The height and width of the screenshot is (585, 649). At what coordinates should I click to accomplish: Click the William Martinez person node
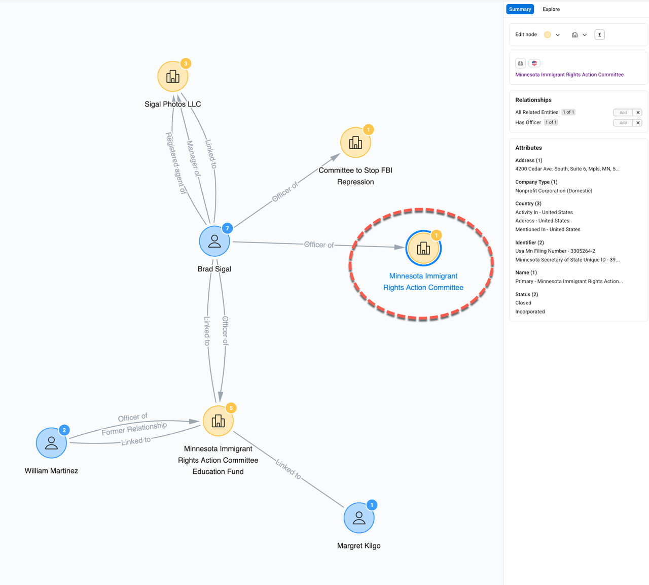51,443
